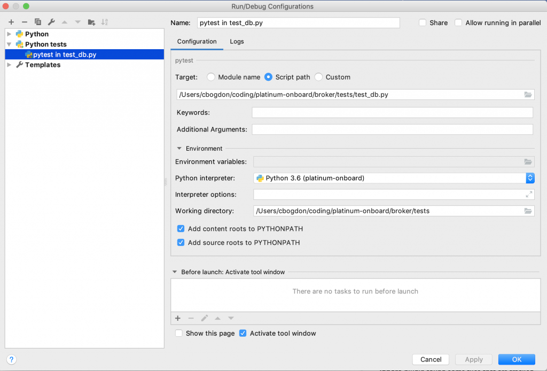Open edit templates wrench icon
547x371 pixels.
[x=51, y=22]
